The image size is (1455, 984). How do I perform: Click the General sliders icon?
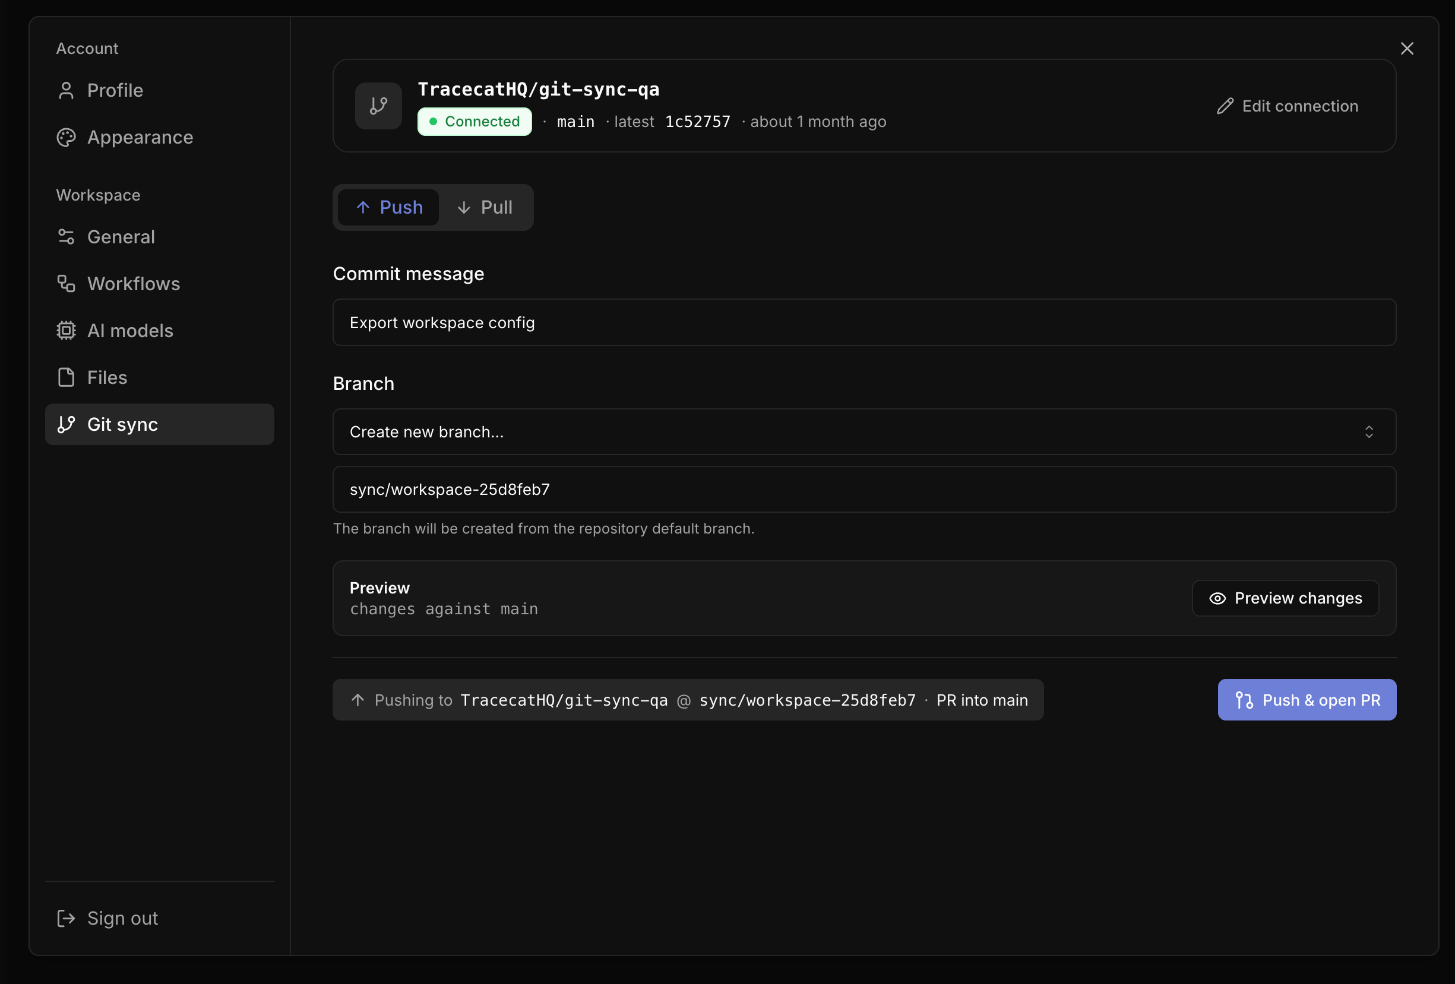(66, 237)
